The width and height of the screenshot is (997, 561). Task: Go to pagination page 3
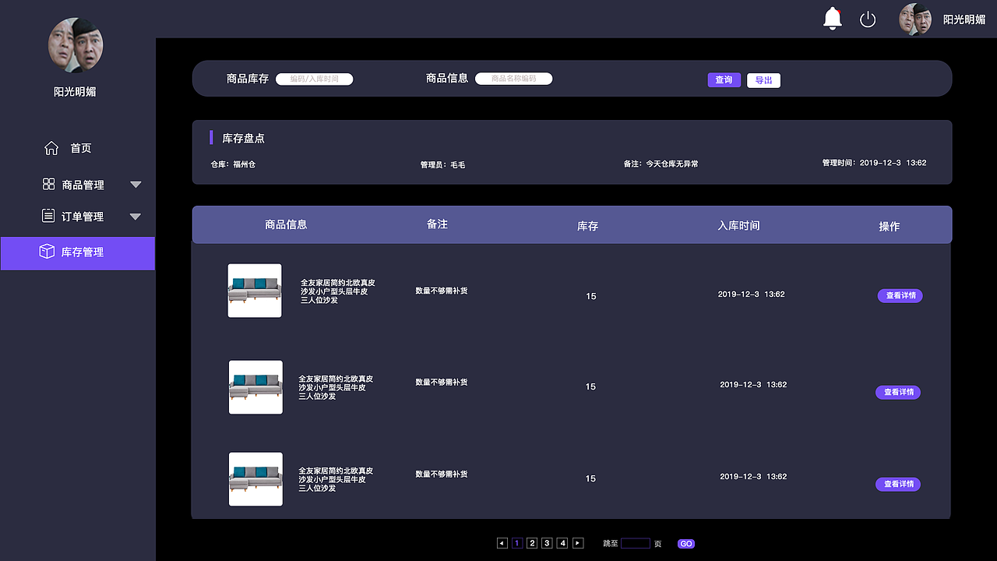(547, 542)
